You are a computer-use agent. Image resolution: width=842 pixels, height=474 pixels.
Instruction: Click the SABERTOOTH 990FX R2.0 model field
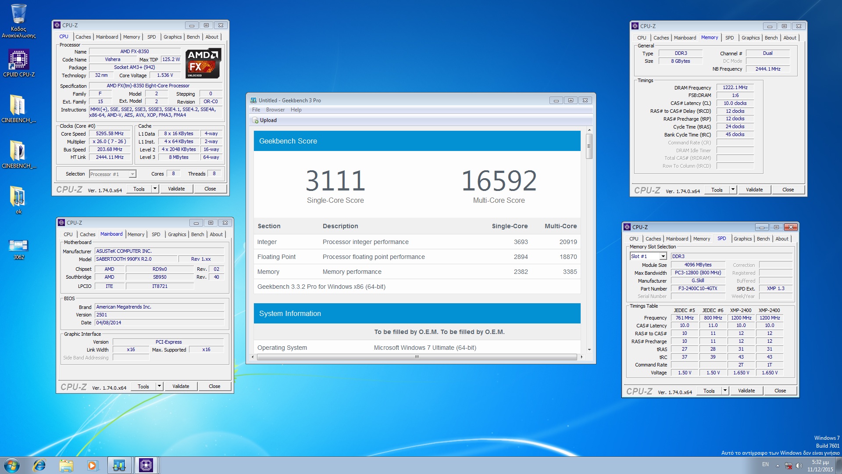[x=136, y=259]
